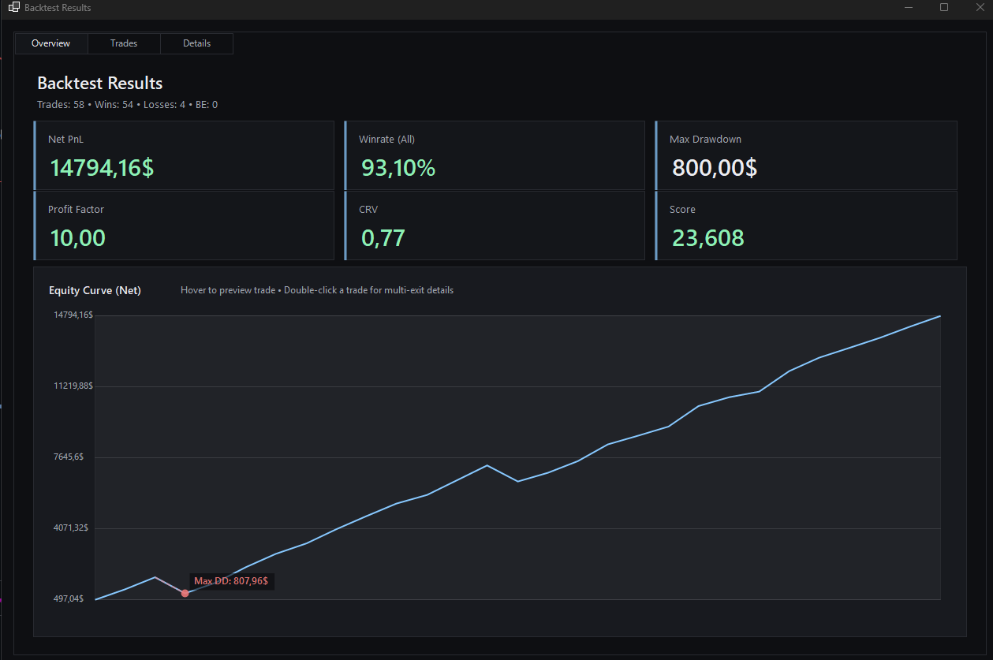Click the Max DD 807,96$ label
993x660 pixels.
pos(230,581)
